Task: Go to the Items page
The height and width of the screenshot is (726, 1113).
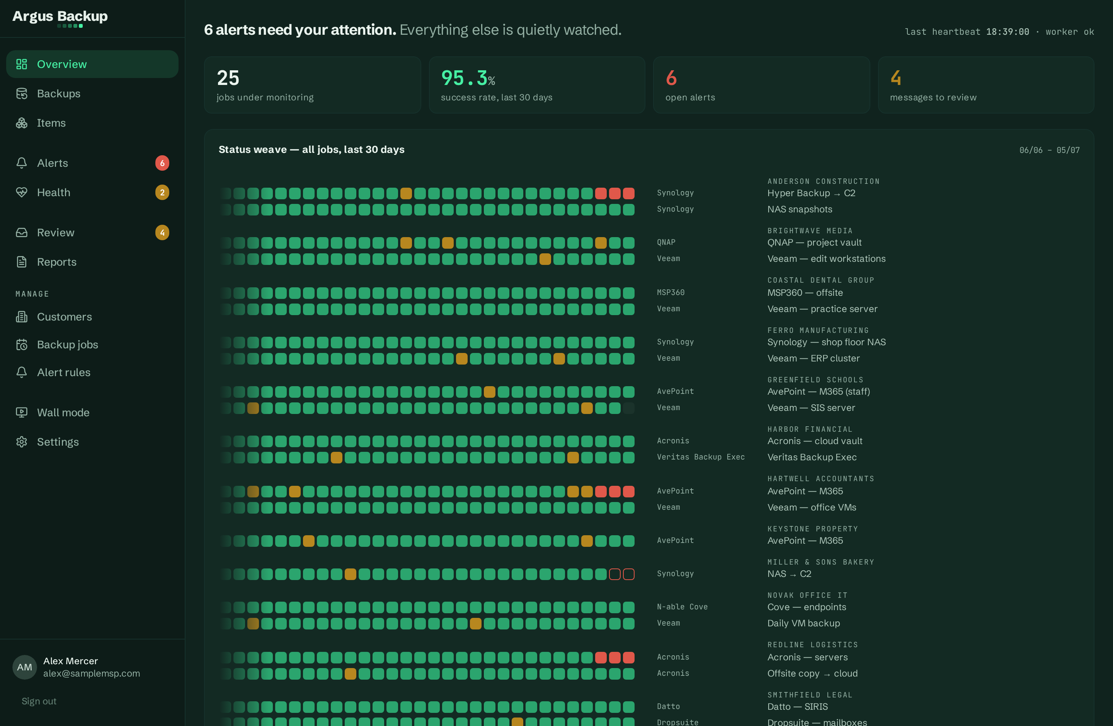Action: click(92, 123)
